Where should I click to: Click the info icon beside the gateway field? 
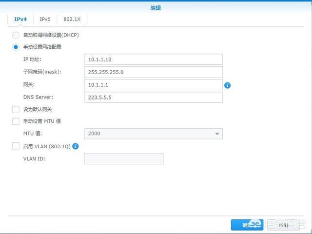[227, 85]
